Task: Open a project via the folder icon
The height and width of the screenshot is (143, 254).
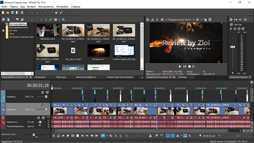Action: pyautogui.click(x=8, y=12)
